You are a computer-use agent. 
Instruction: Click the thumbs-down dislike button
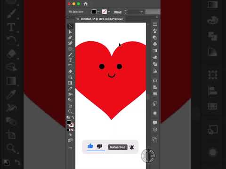pos(99,146)
